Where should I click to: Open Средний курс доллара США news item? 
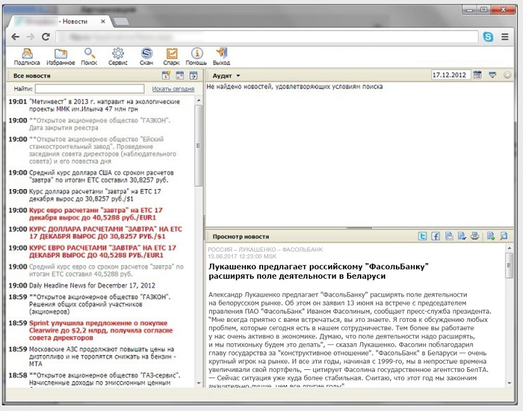tap(100, 176)
